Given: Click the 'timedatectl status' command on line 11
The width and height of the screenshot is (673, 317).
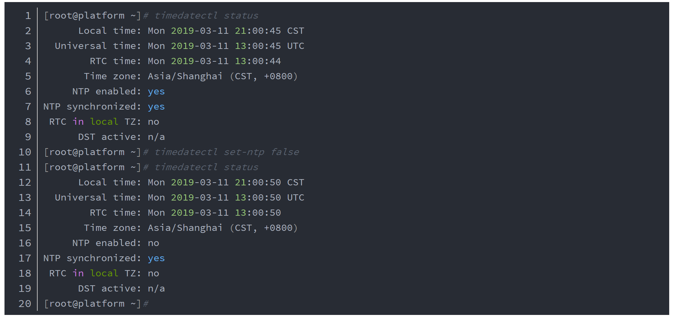Looking at the screenshot, I should click(x=206, y=167).
